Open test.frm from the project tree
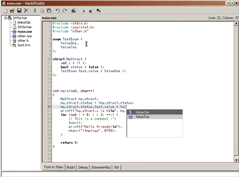Screen dimensions: 239x177 pos(24,45)
